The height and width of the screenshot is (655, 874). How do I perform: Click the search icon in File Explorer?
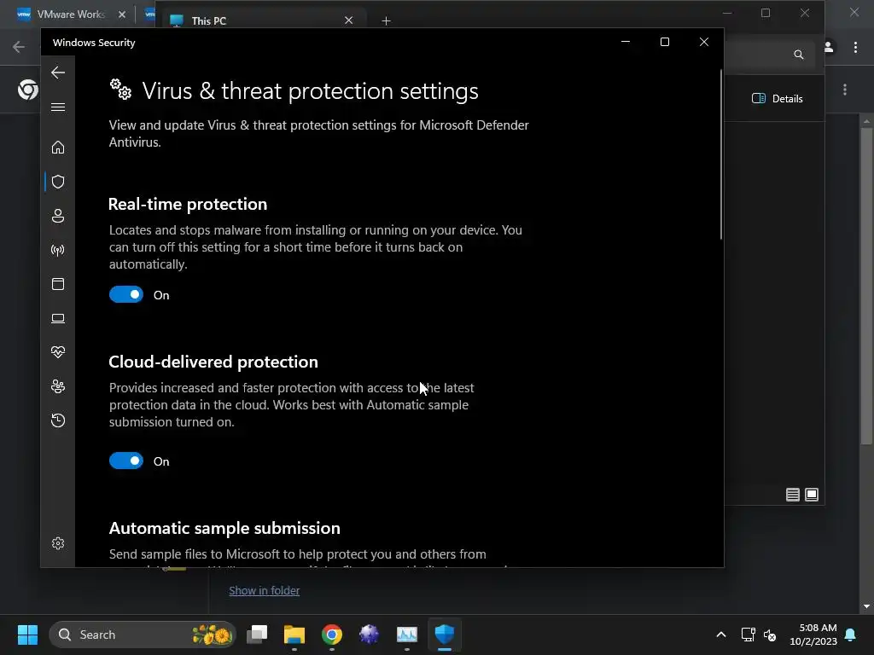tap(799, 54)
